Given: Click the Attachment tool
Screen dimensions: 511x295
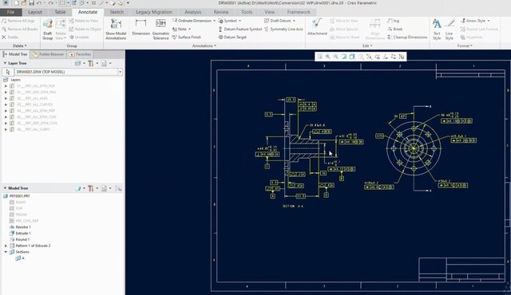Looking at the screenshot, I should [317, 27].
